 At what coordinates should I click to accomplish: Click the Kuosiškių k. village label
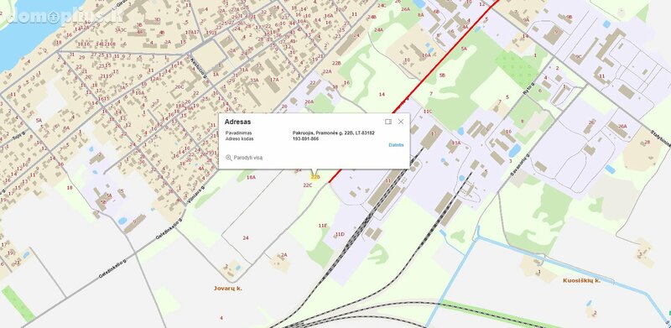click(581, 280)
